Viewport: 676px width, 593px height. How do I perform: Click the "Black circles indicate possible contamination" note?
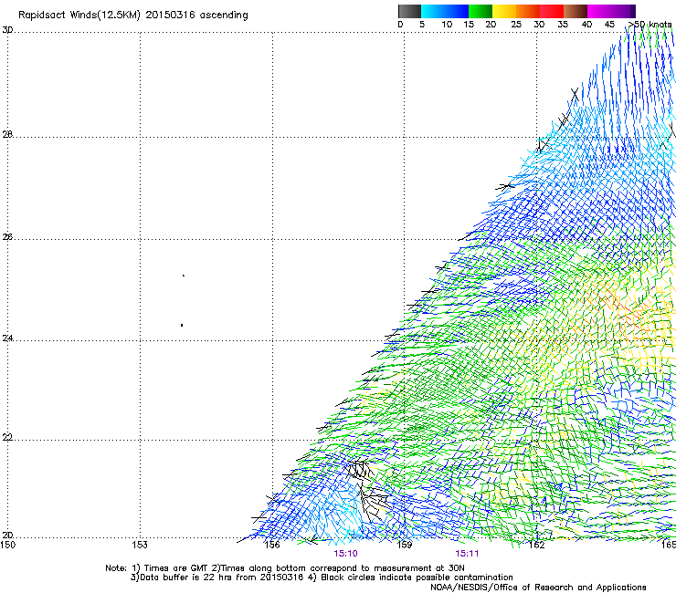(417, 577)
